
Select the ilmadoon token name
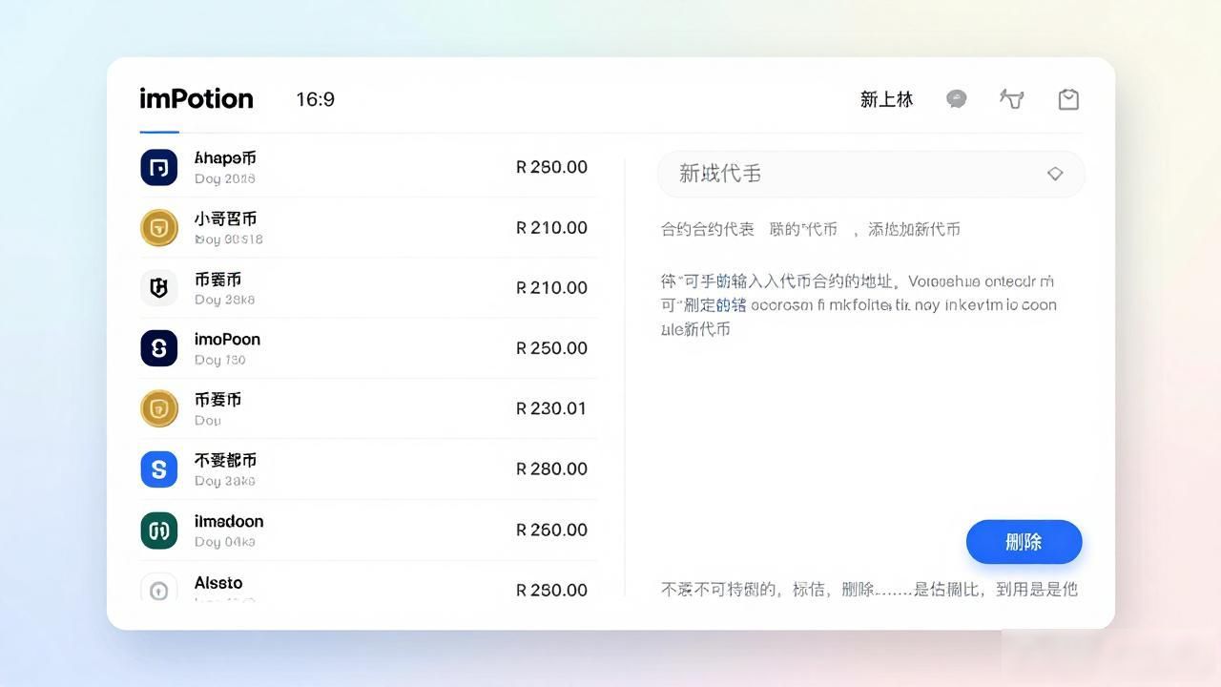coord(229,522)
